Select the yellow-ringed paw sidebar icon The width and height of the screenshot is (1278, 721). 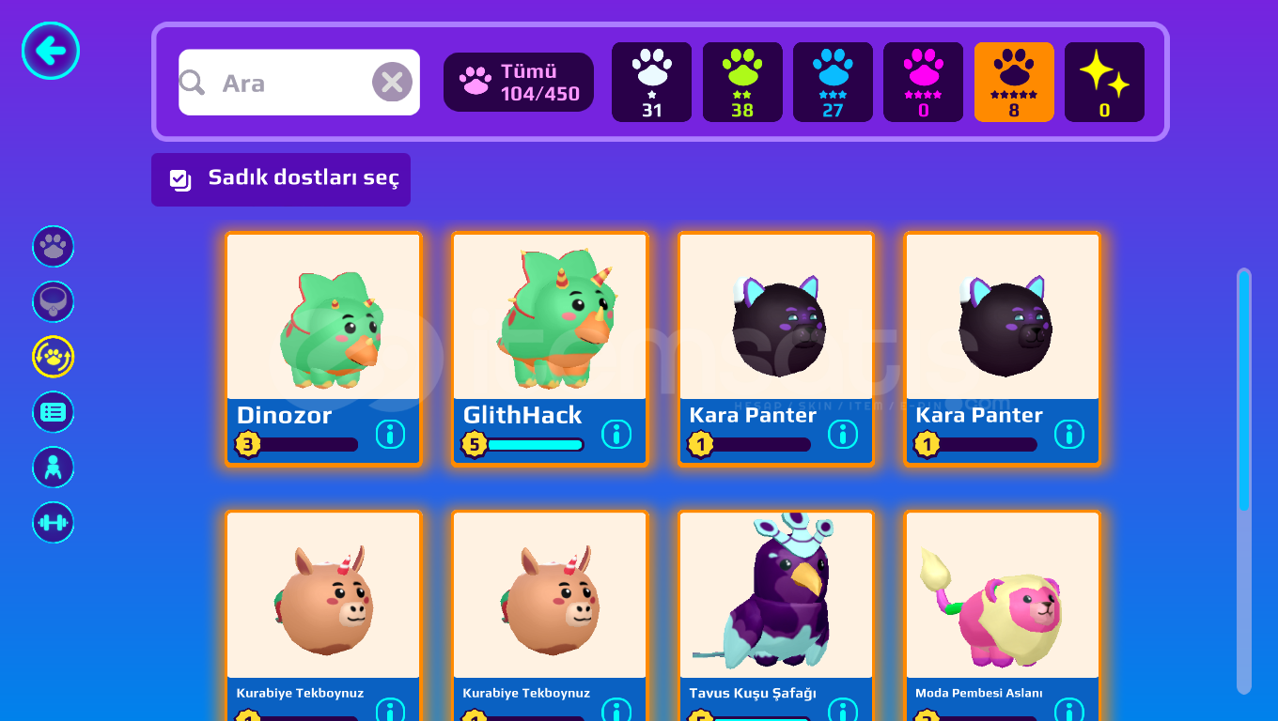click(54, 357)
